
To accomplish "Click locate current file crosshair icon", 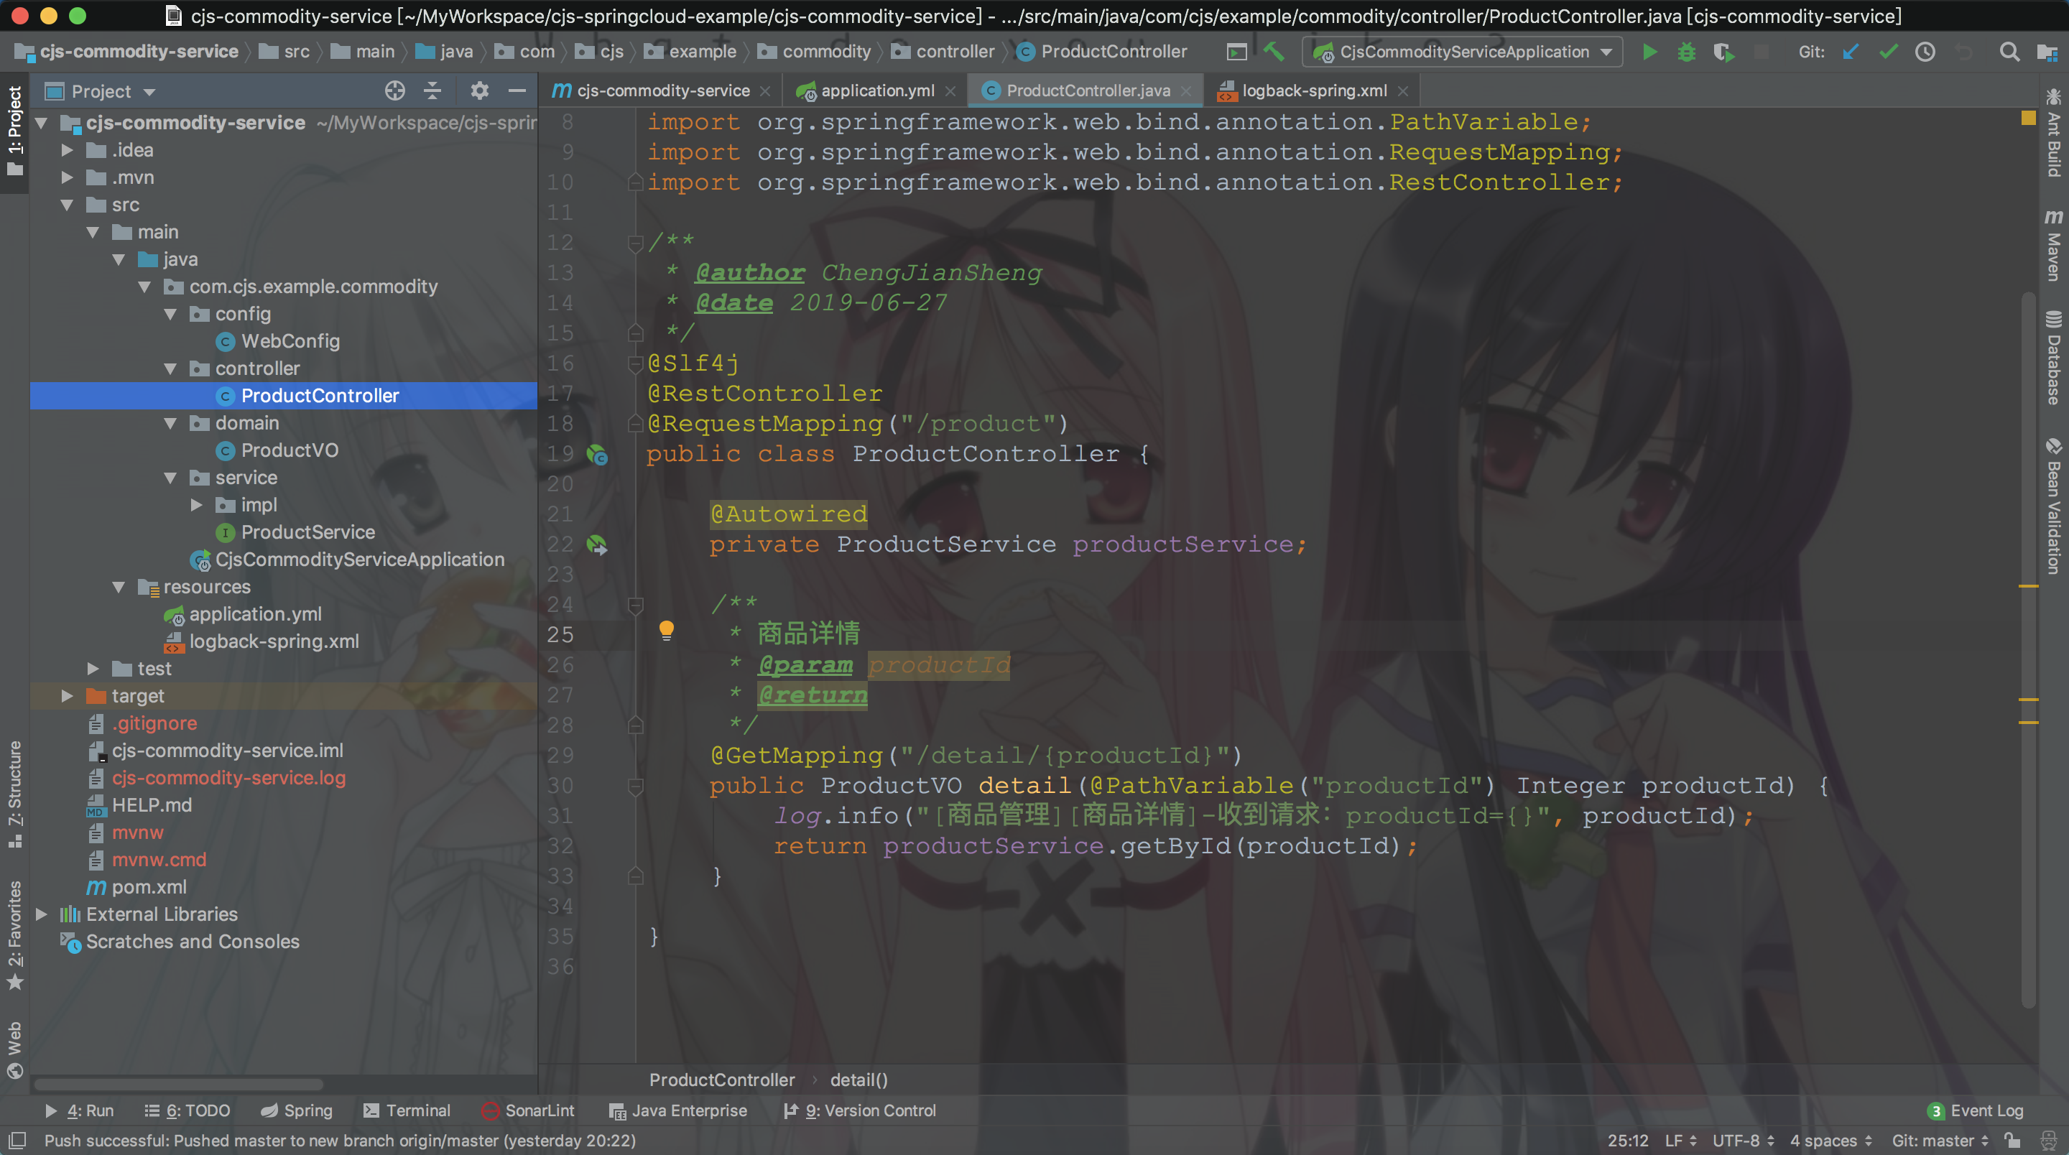I will point(394,91).
